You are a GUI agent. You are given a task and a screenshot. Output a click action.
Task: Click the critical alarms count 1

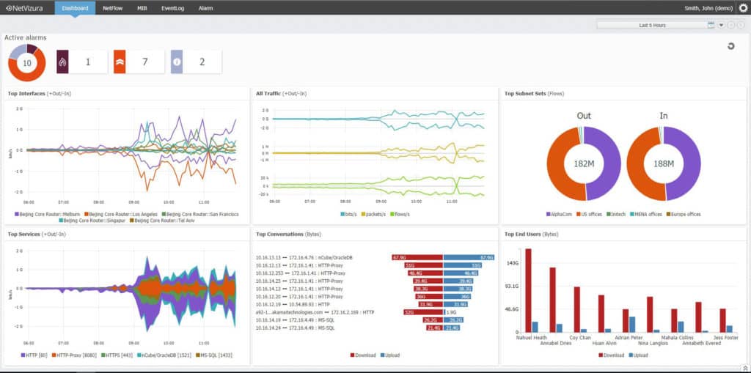pyautogui.click(x=88, y=62)
